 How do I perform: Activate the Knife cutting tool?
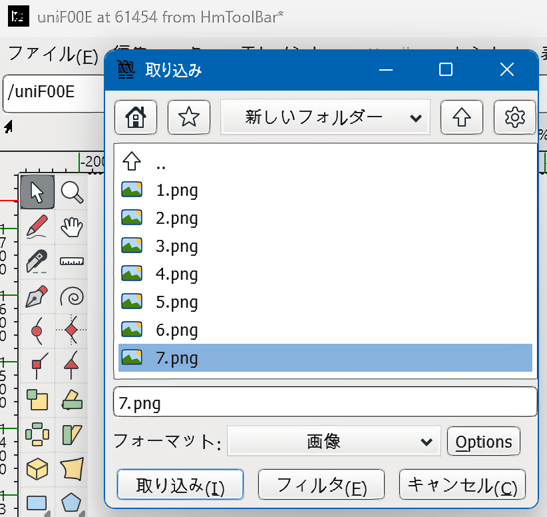point(37,261)
